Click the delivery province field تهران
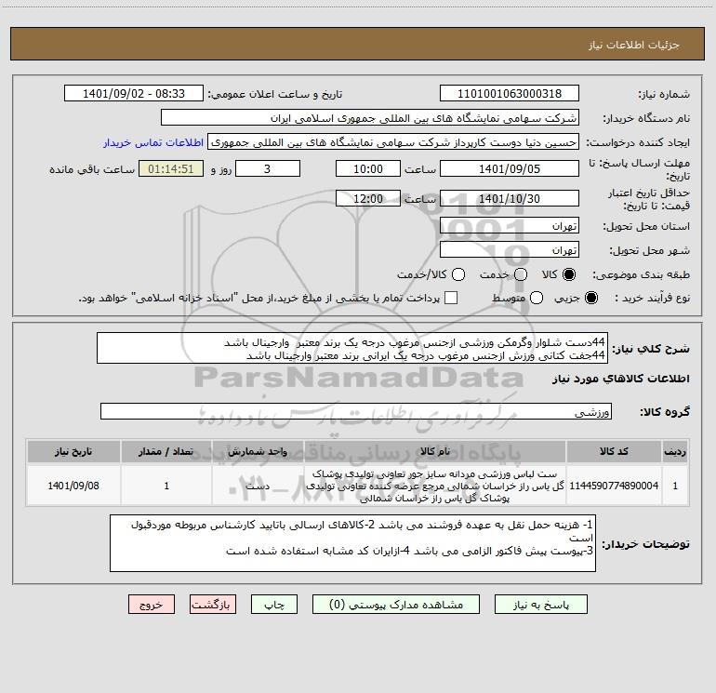Viewport: 716px width, 693px height. [510, 226]
